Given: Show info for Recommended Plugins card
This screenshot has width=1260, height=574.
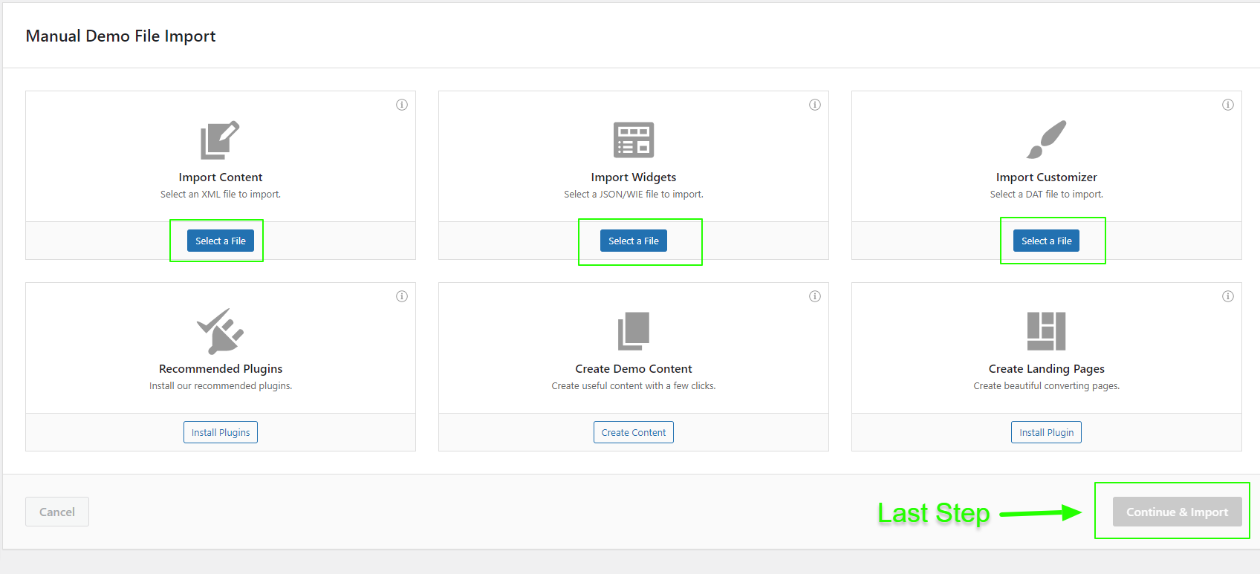Looking at the screenshot, I should point(402,296).
